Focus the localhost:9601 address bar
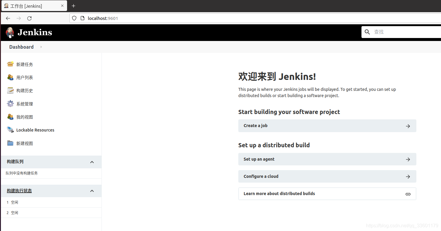This screenshot has width=441, height=231. (x=255, y=18)
